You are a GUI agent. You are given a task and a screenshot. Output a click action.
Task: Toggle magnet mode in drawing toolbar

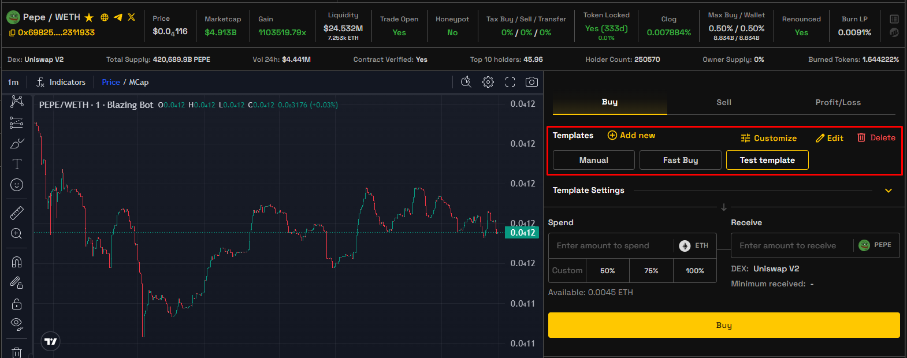pyautogui.click(x=17, y=262)
